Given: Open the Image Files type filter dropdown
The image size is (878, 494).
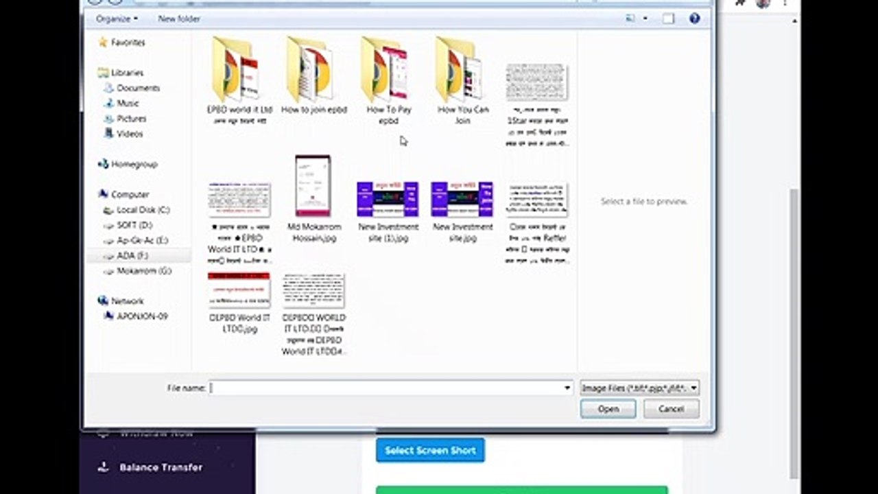Looking at the screenshot, I should (x=639, y=388).
